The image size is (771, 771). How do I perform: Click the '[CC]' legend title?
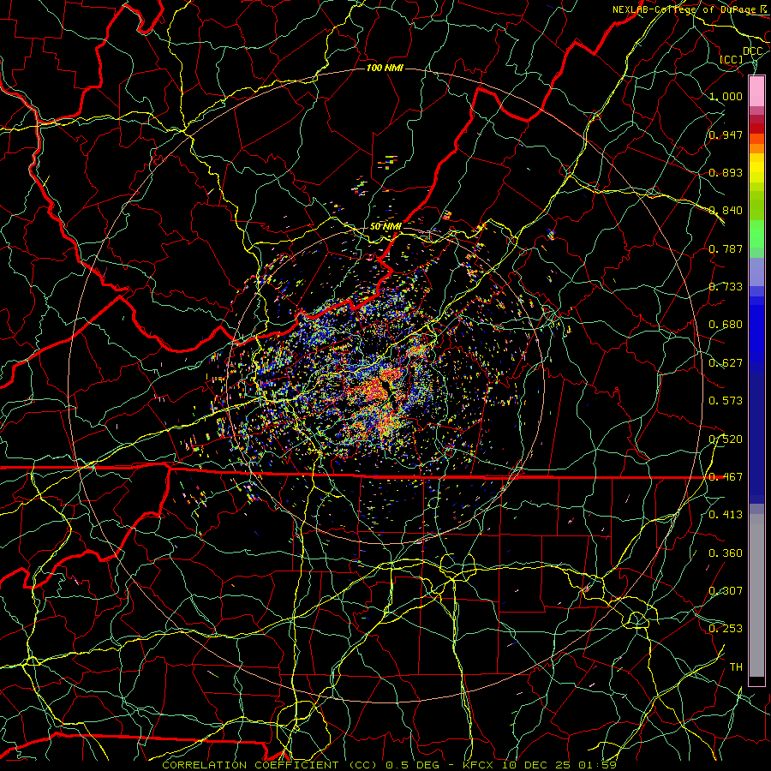coord(732,59)
